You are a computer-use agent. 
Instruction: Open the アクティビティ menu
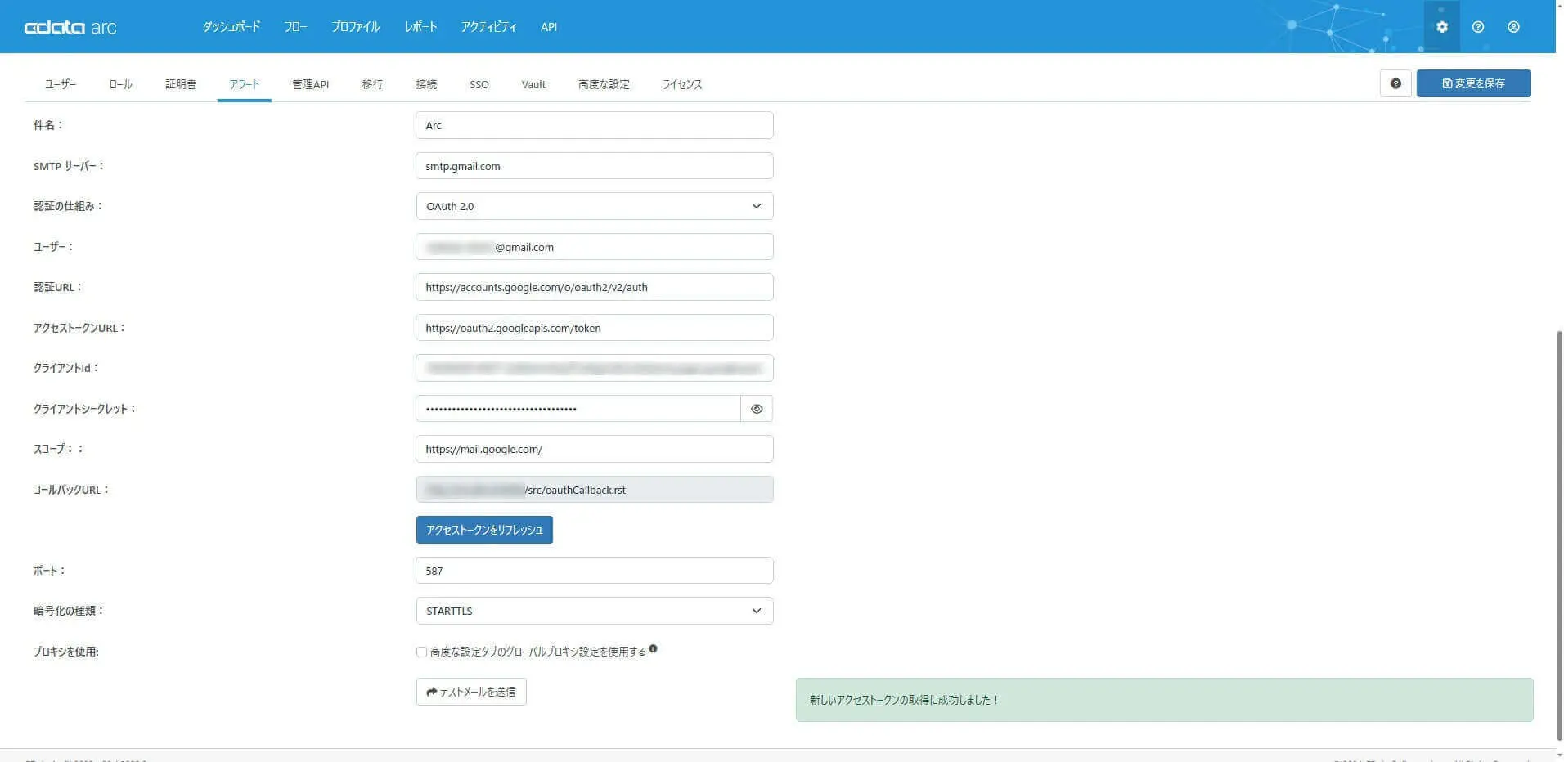pyautogui.click(x=488, y=27)
